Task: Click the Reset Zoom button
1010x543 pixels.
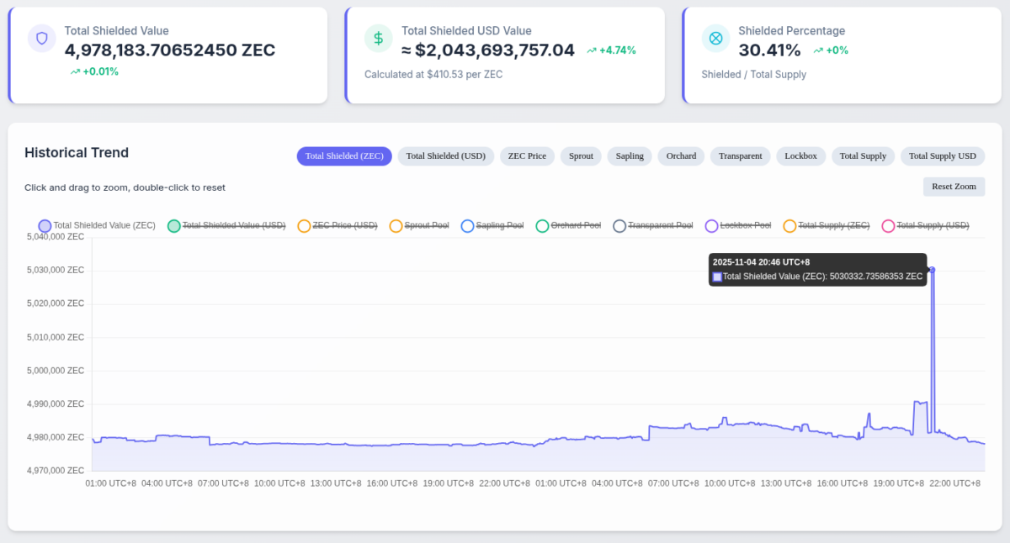Action: coord(954,186)
